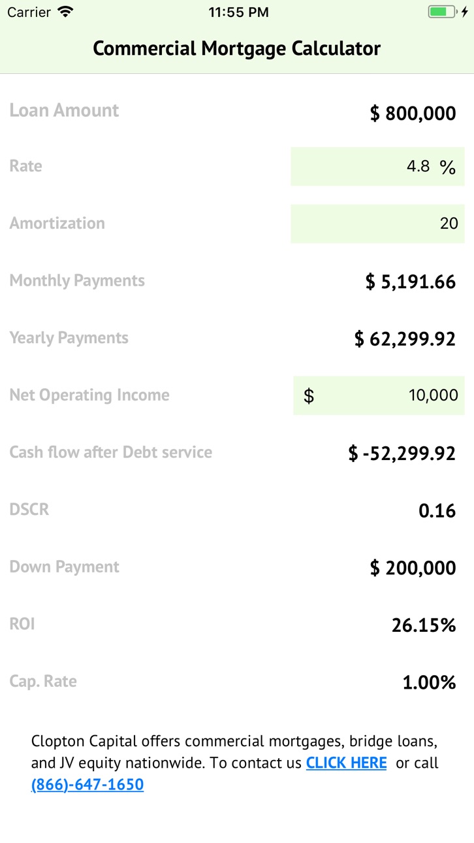Tap the Down Payment value $ 200,000
This screenshot has height=843, width=474.
click(413, 568)
